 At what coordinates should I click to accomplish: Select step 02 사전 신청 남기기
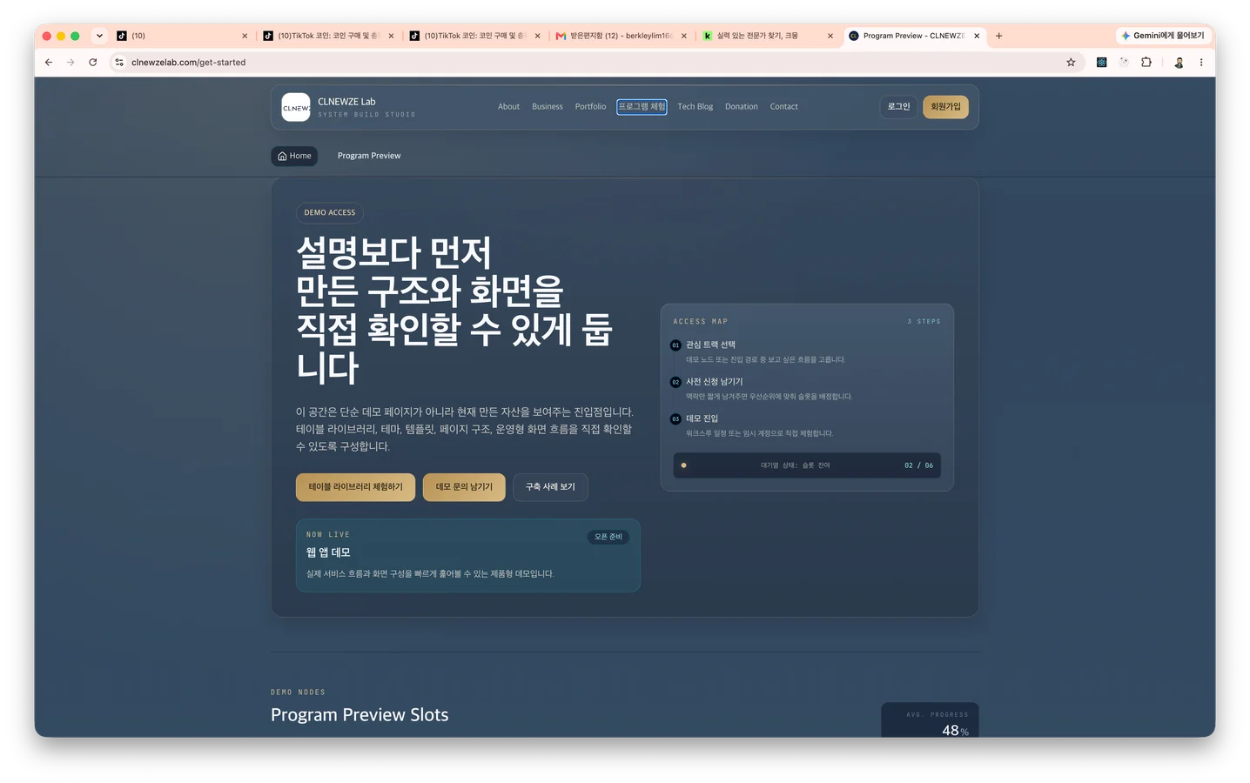(x=807, y=388)
